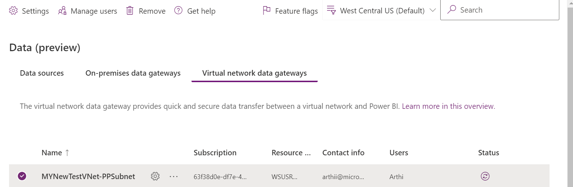
Task: Switch to the Data sources tab
Action: [x=42, y=73]
